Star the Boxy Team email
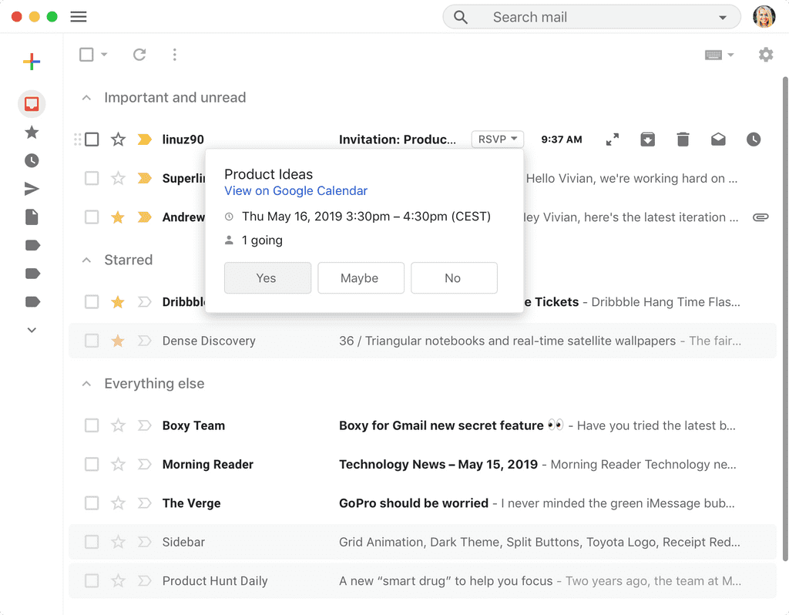 [118, 425]
